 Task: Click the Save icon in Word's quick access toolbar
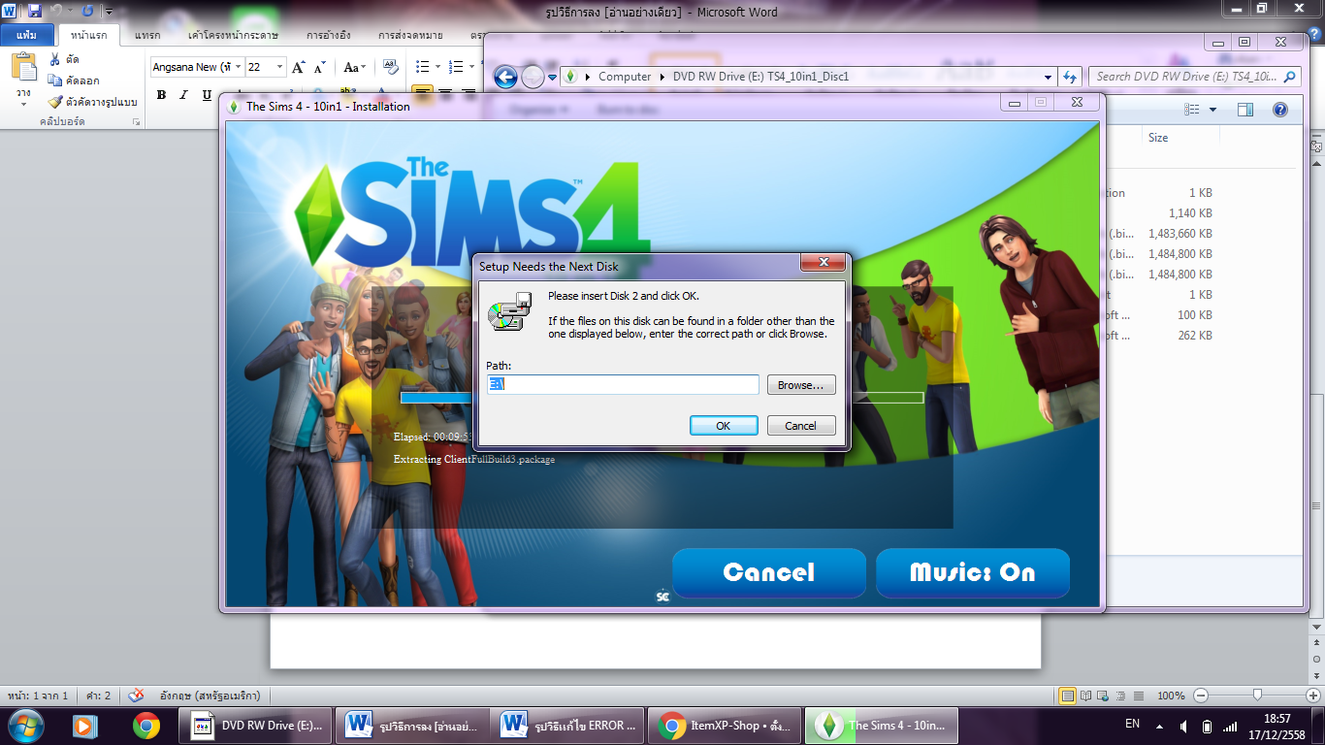pos(35,11)
